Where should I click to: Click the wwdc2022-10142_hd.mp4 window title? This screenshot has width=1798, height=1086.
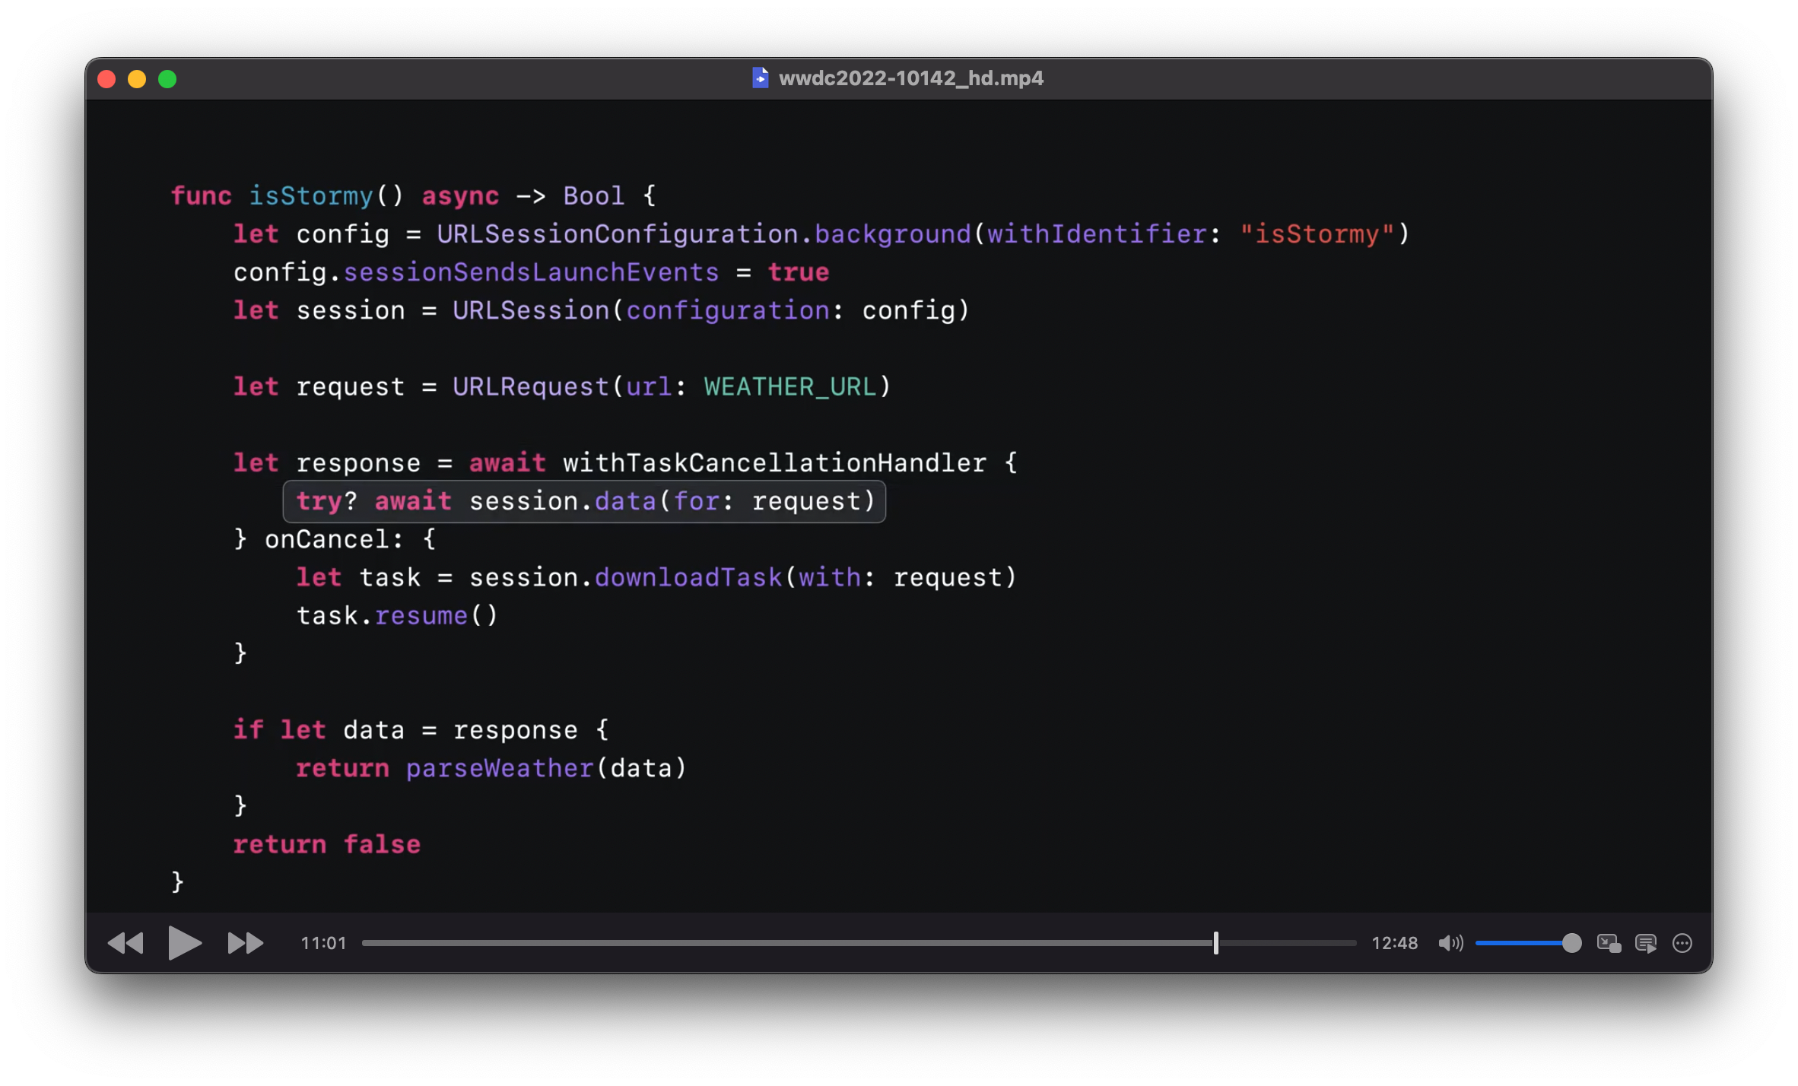[910, 78]
